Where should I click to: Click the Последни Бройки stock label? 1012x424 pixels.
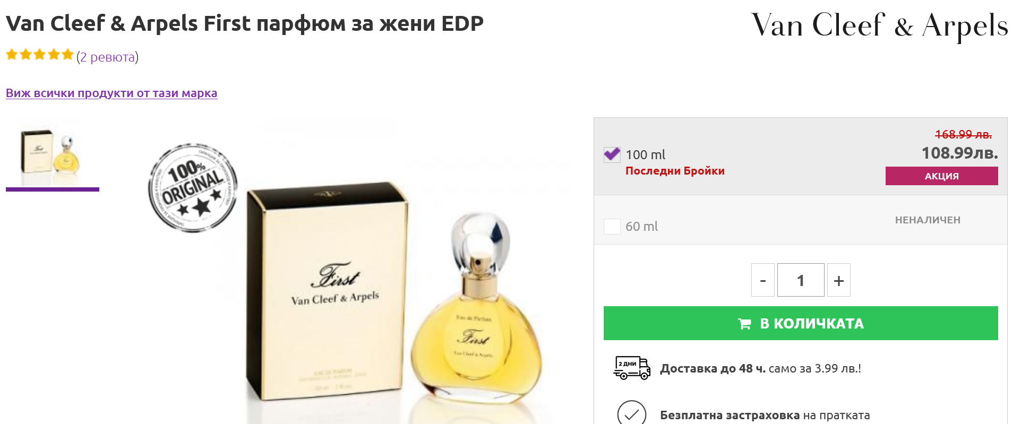[x=675, y=171]
